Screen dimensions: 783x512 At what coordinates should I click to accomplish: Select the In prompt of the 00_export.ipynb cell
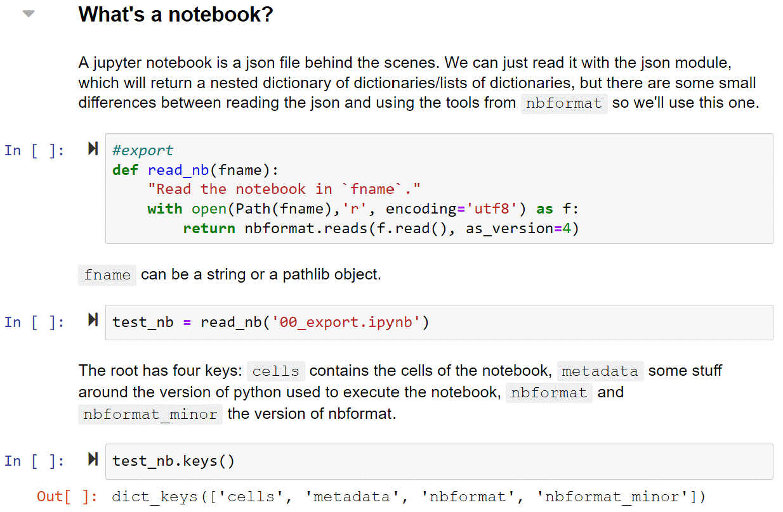(34, 322)
